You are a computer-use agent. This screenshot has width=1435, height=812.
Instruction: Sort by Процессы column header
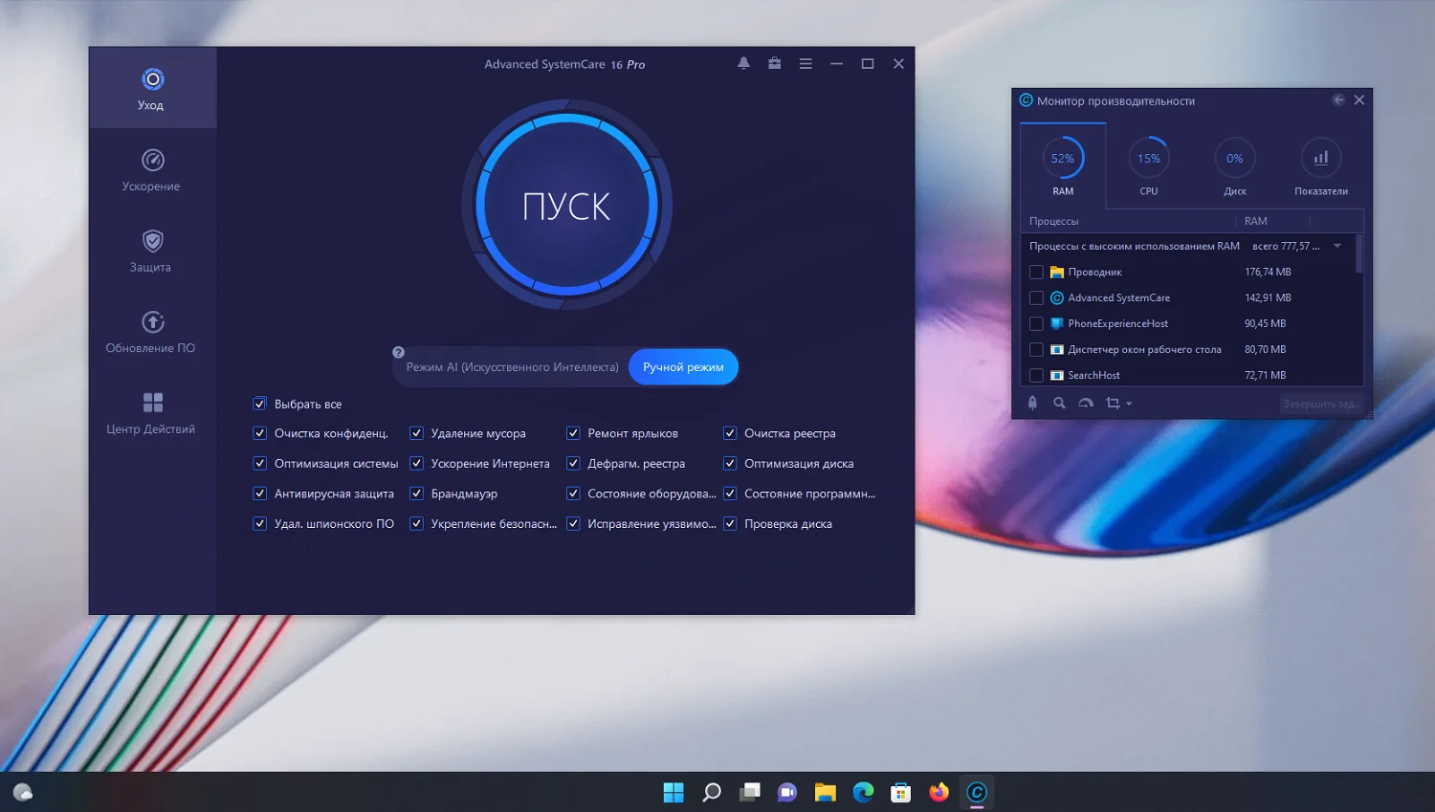1054,221
